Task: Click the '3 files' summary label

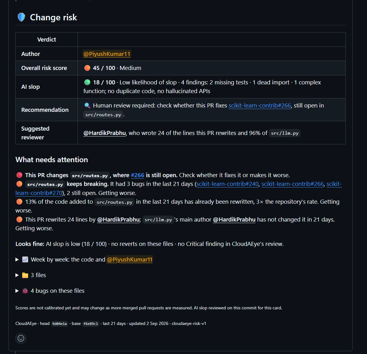Action: click(x=38, y=275)
